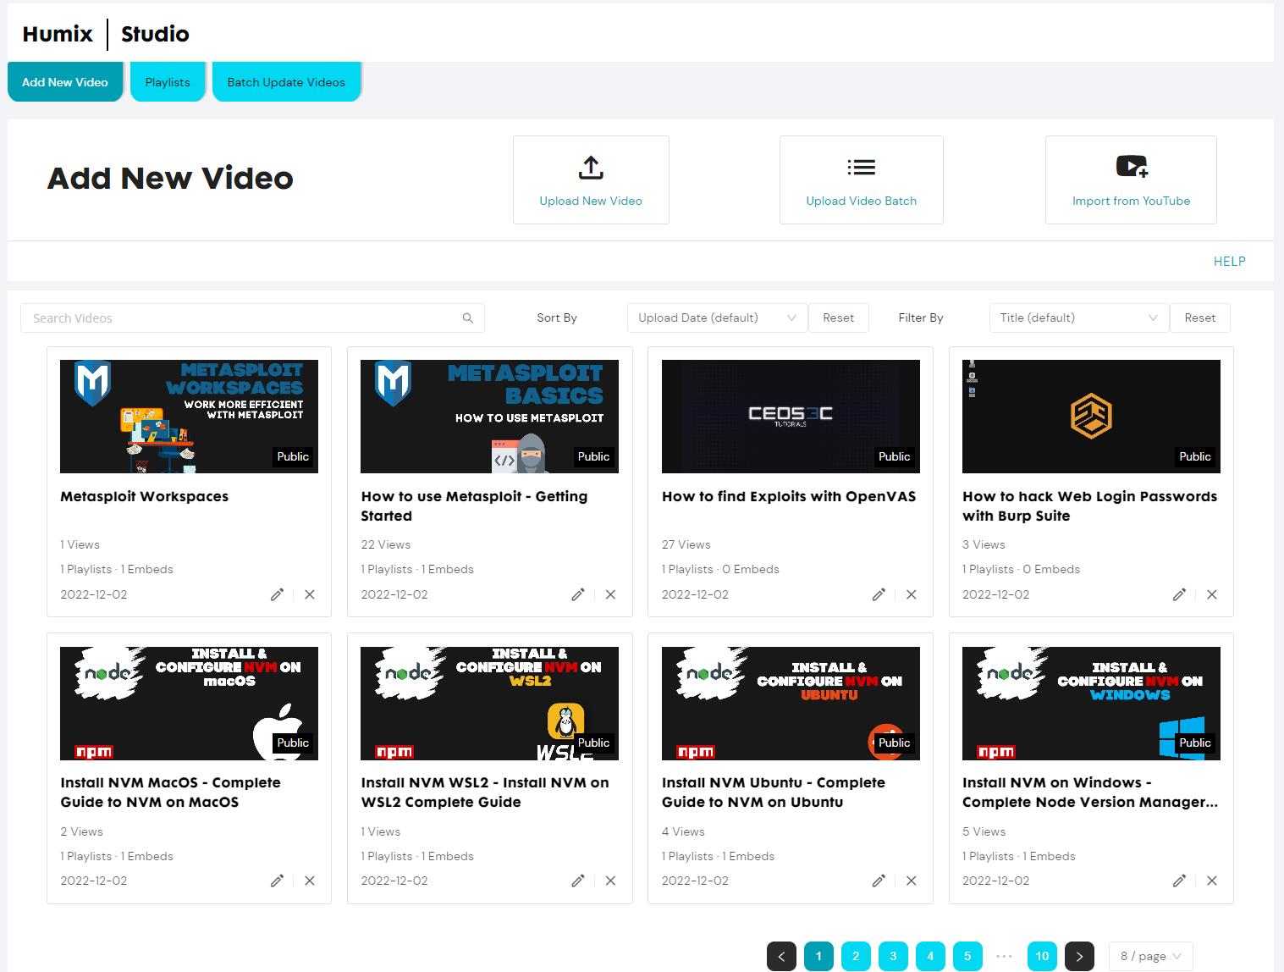This screenshot has height=972, width=1284.
Task: Click the Studio header text
Action: point(155,34)
